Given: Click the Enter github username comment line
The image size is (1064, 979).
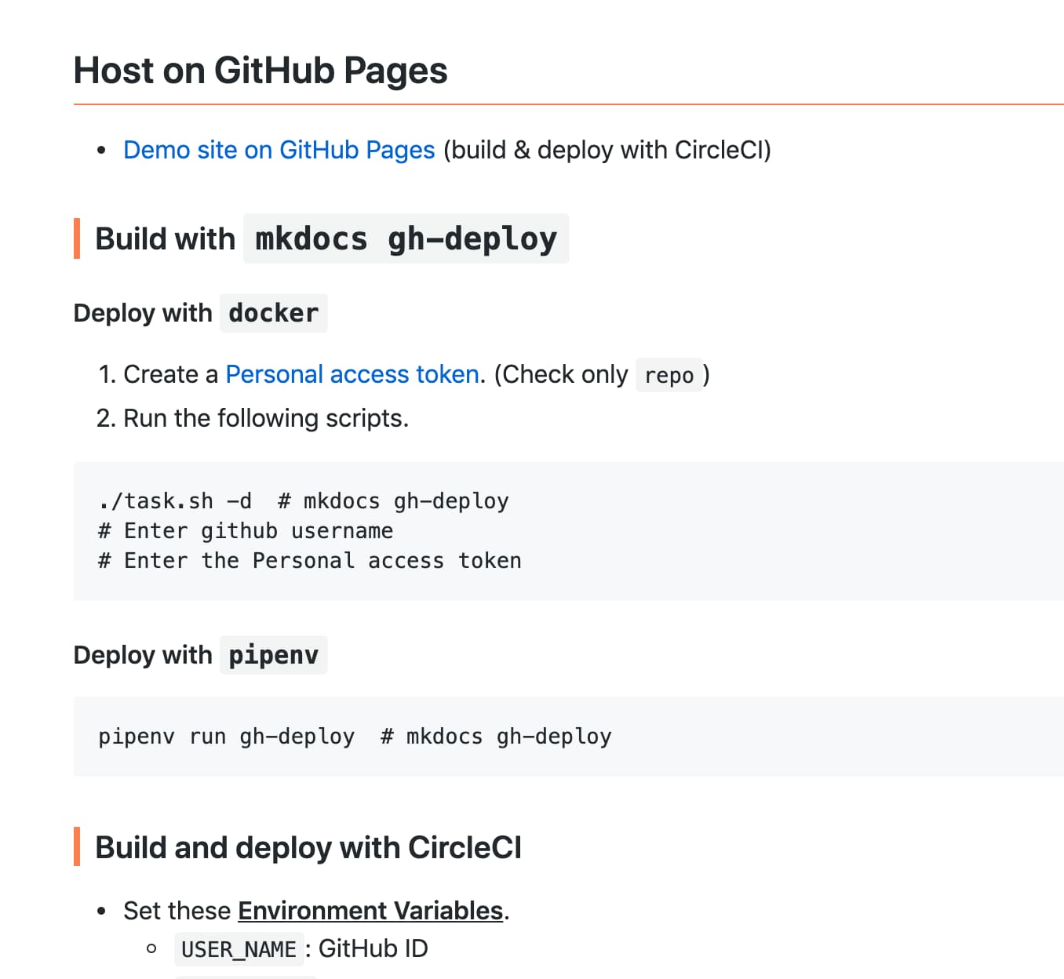Looking at the screenshot, I should click(x=246, y=531).
